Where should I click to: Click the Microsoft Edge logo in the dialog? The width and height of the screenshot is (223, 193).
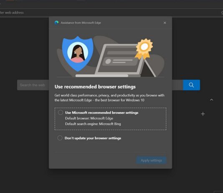point(56,23)
